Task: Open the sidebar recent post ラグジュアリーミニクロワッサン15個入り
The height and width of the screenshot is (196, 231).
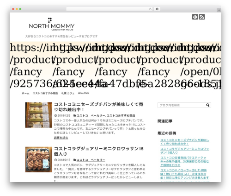Action: coord(184,151)
